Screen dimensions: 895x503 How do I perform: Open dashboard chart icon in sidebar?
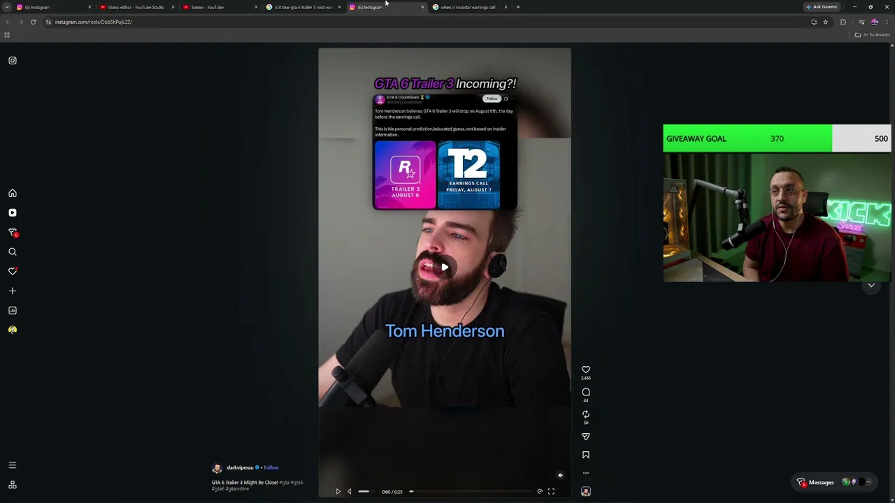coord(13,310)
